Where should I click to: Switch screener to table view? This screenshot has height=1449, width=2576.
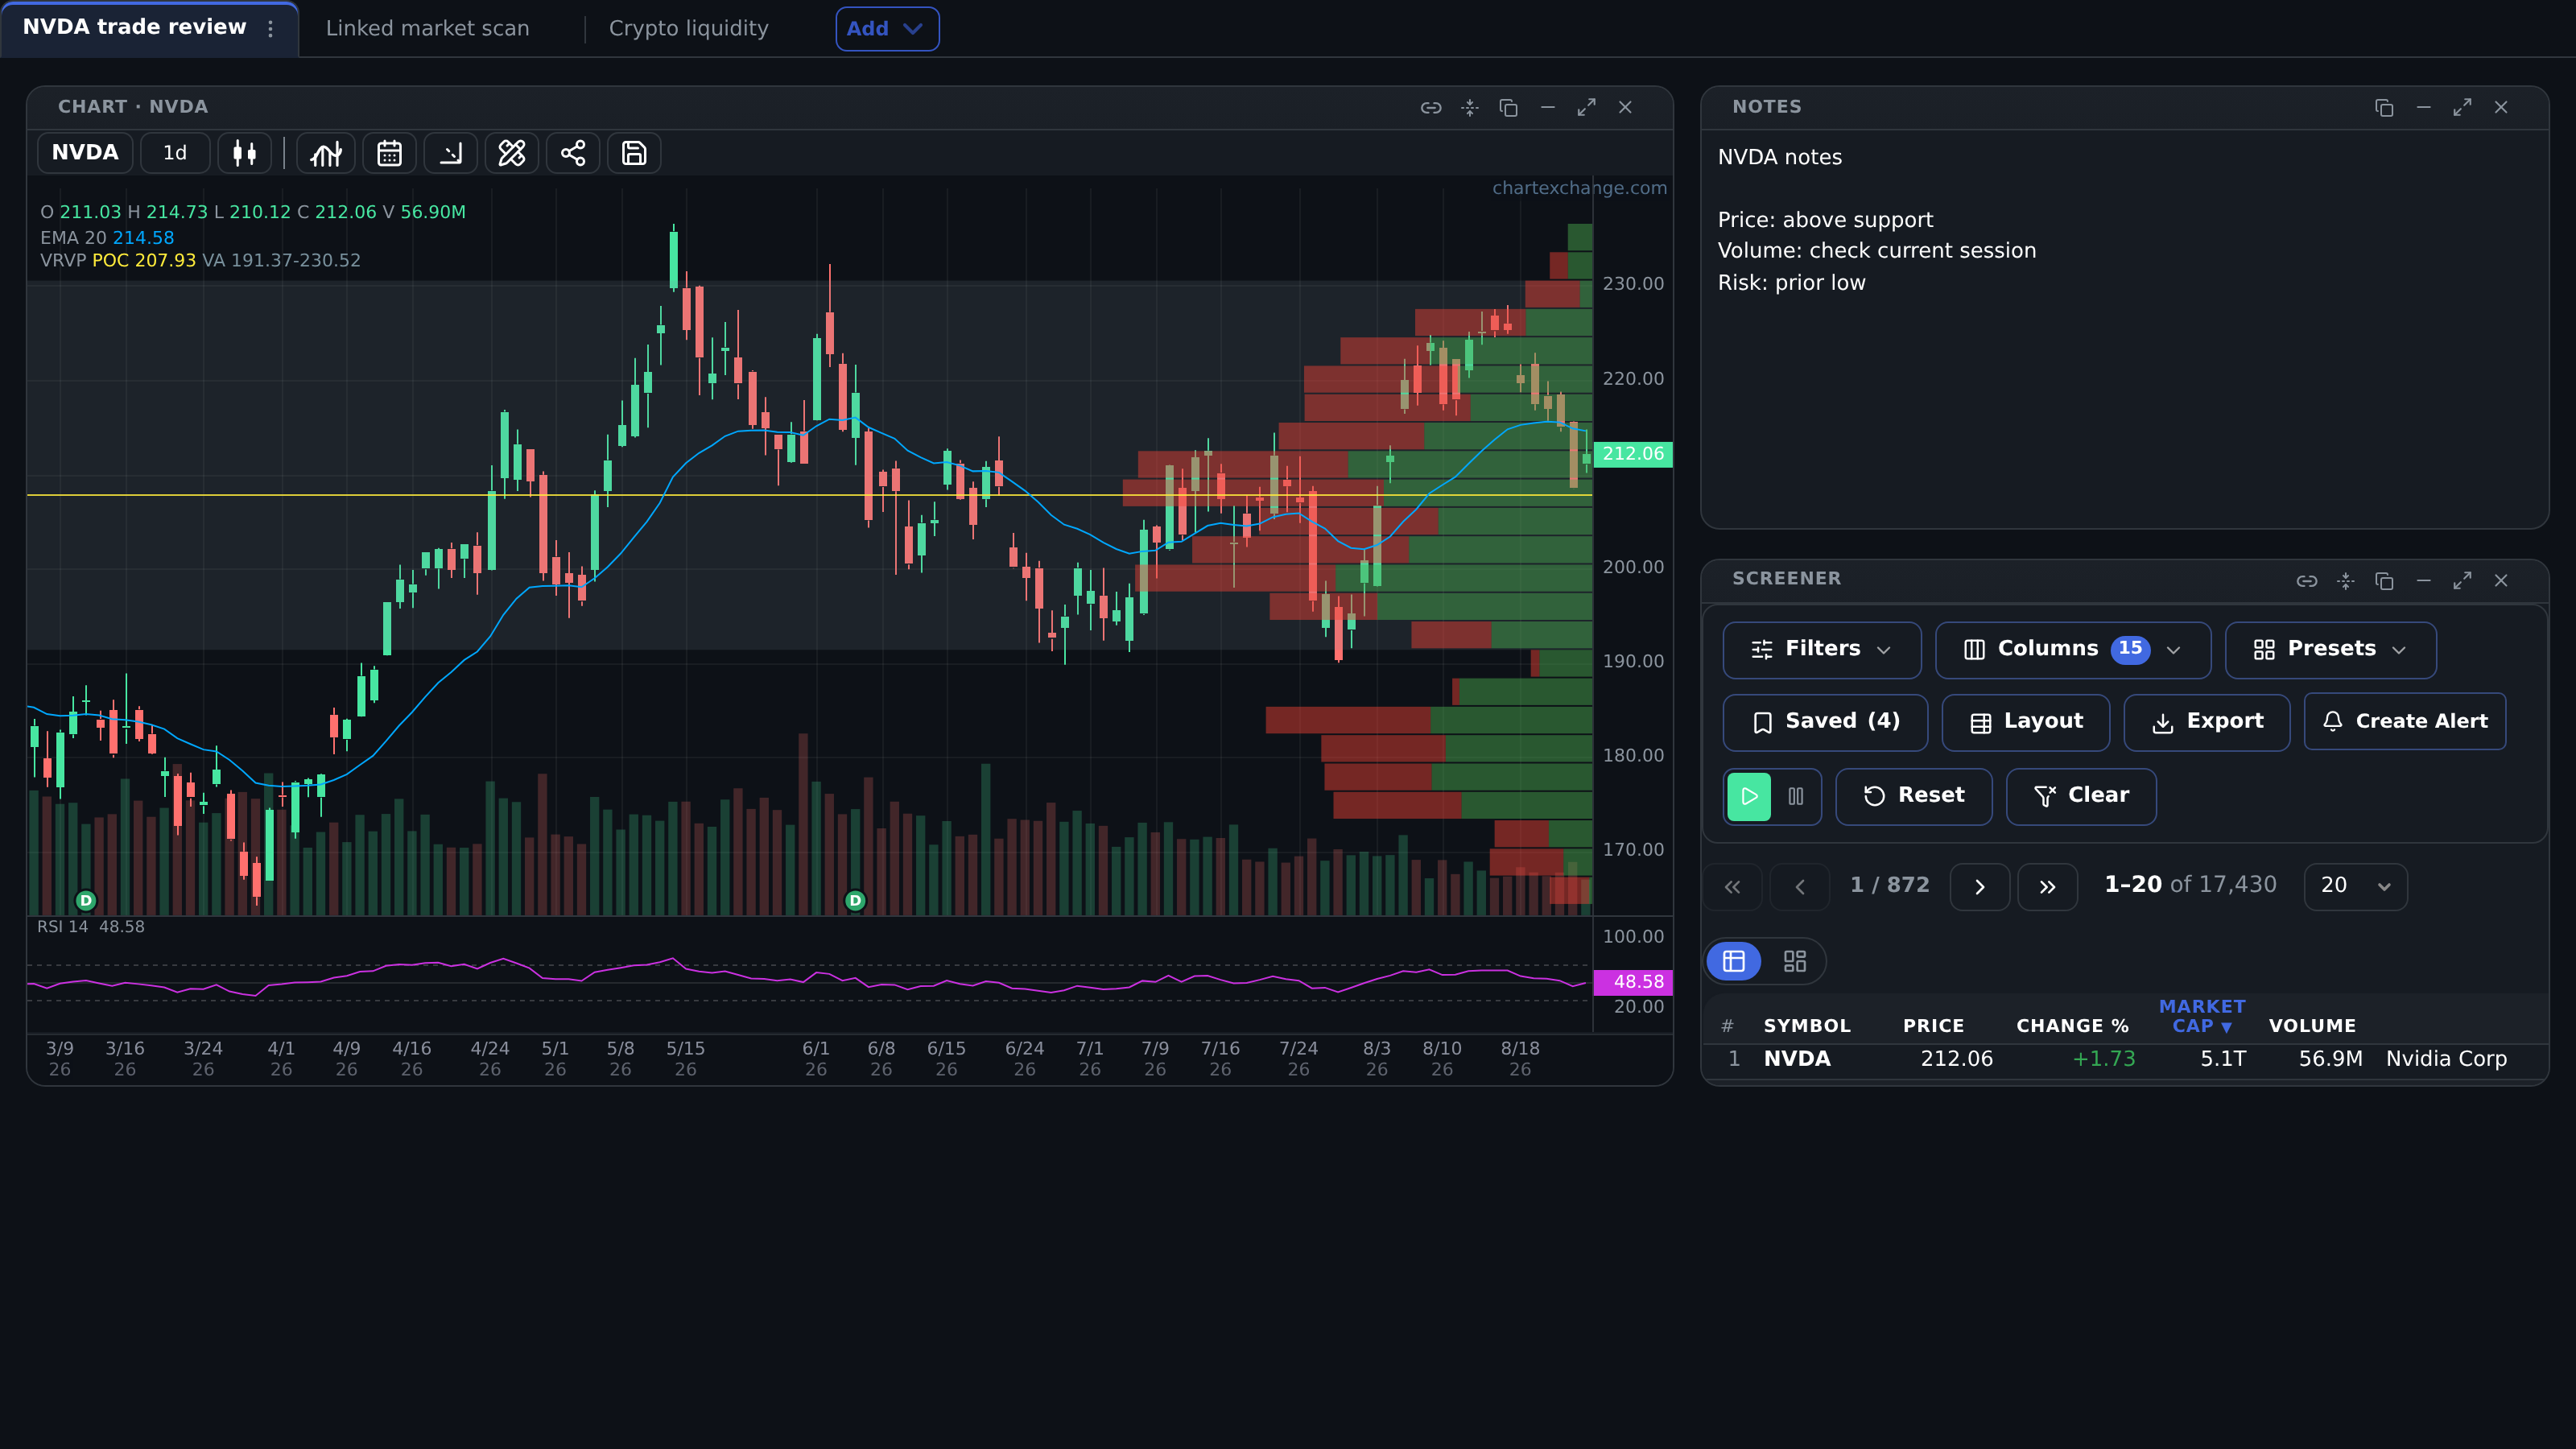[1734, 961]
